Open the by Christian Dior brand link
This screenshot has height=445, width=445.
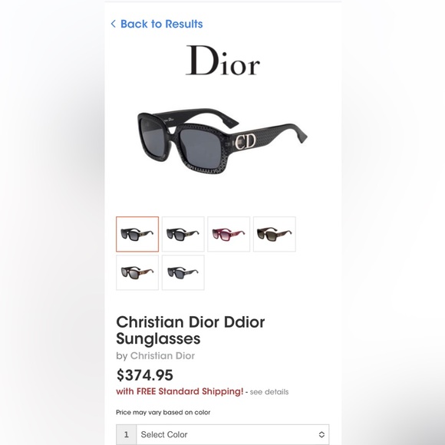click(156, 356)
